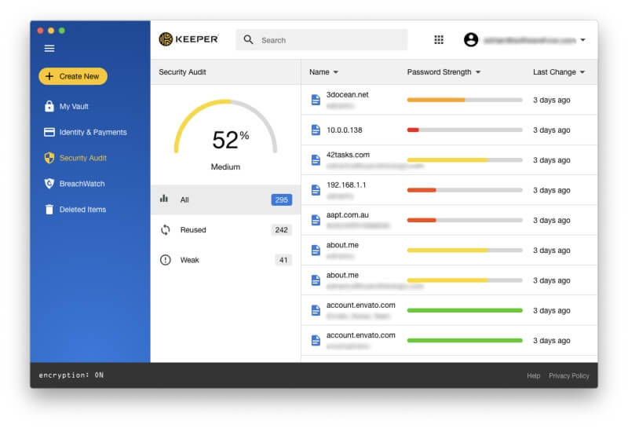The image size is (628, 428).
Task: Open My Vault lock icon
Action: tap(49, 106)
